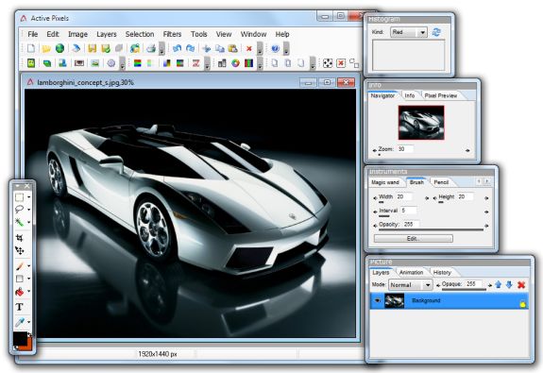
Task: Switch to the Magic wand tab
Action: 385,182
